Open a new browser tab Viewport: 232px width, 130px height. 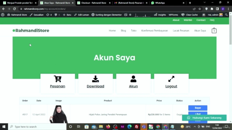(190, 3)
